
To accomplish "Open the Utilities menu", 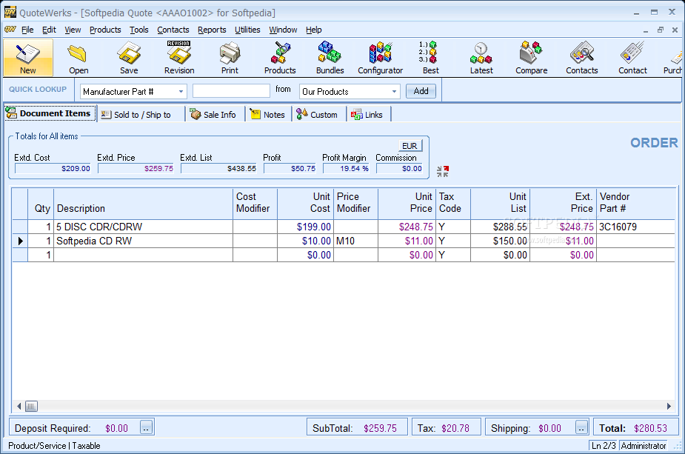I will coord(247,30).
